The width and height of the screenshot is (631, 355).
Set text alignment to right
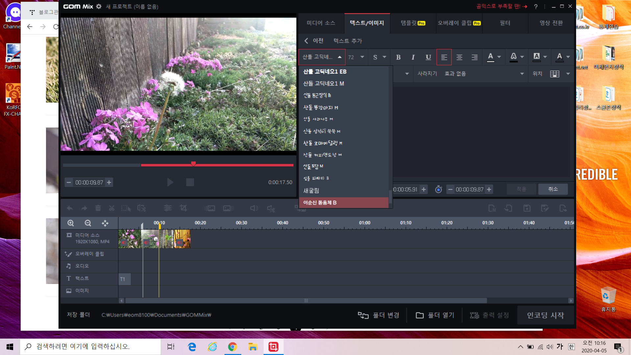pyautogui.click(x=474, y=57)
